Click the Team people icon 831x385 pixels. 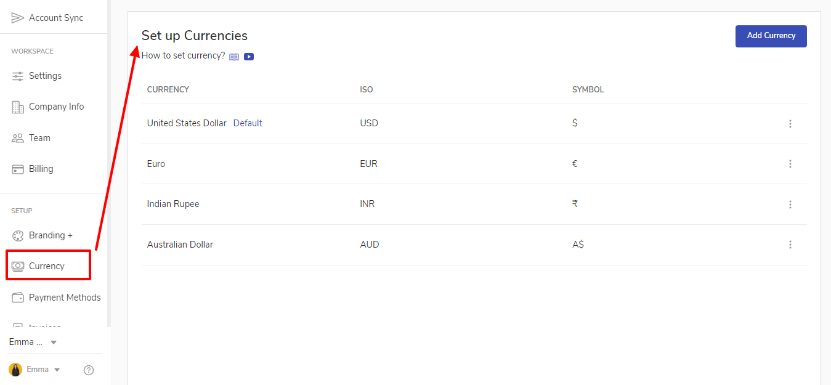point(18,138)
